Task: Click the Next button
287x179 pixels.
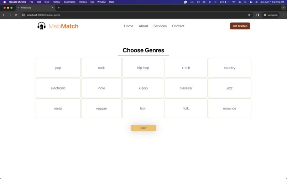Action: (143, 128)
